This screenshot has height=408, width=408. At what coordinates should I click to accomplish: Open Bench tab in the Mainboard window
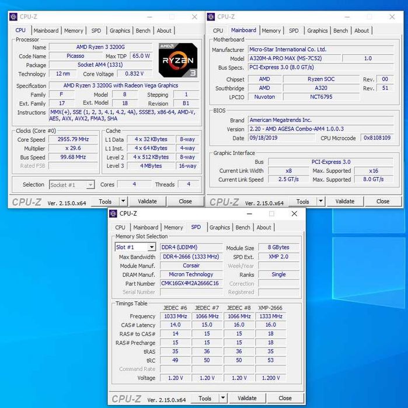(340, 31)
